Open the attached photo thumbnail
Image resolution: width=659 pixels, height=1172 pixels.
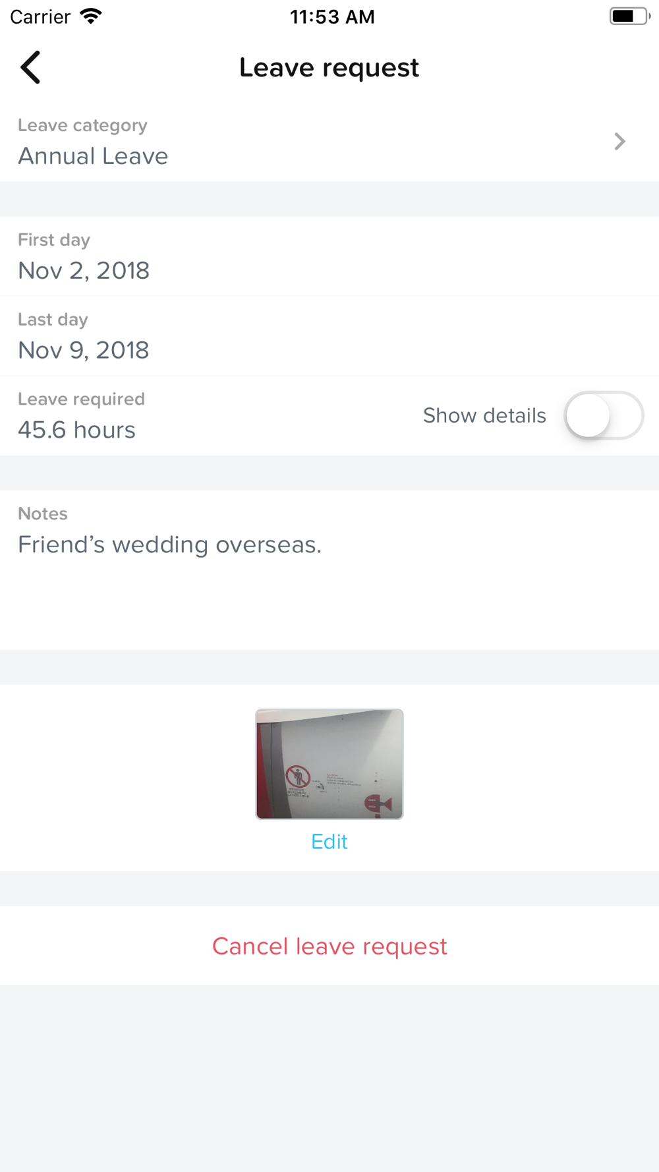point(329,764)
